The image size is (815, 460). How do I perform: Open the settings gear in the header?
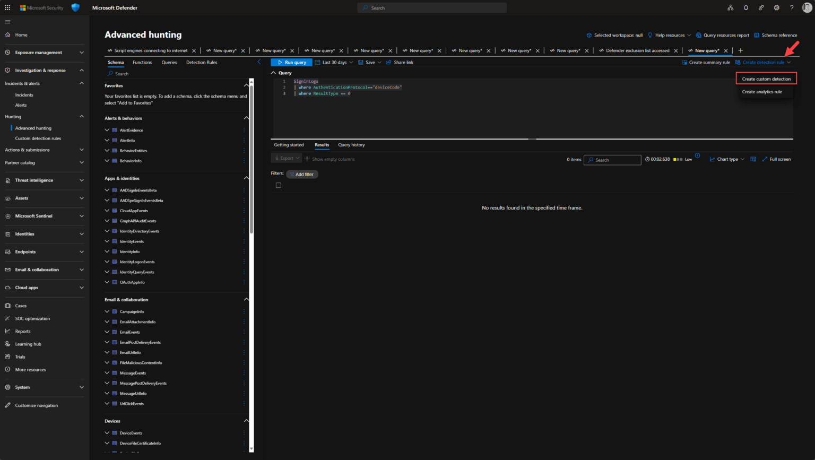tap(776, 7)
